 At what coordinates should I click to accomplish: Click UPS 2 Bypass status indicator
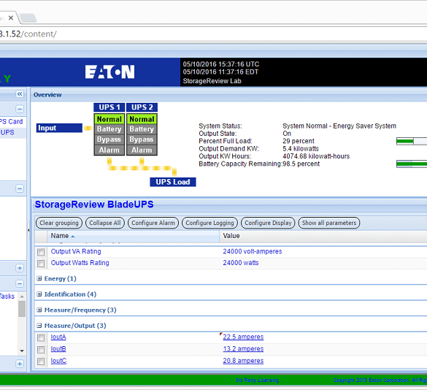click(x=142, y=139)
